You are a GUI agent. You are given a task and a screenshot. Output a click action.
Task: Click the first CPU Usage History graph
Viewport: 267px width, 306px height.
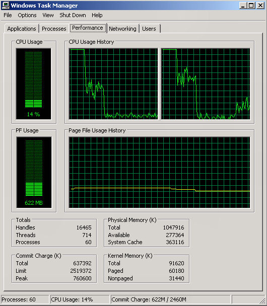113,84
